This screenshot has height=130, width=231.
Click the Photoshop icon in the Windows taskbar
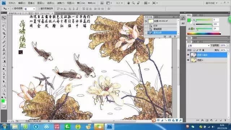click(x=109, y=126)
